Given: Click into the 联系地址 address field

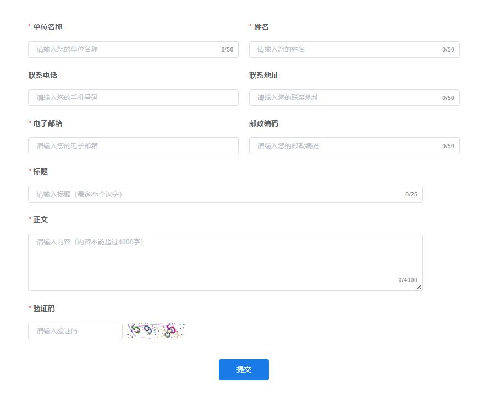Looking at the screenshot, I should click(348, 98).
